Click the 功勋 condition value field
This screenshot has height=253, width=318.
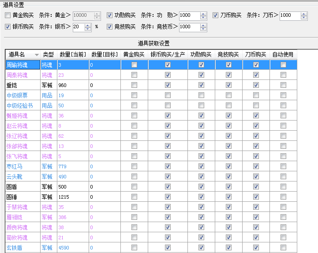[x=189, y=15]
